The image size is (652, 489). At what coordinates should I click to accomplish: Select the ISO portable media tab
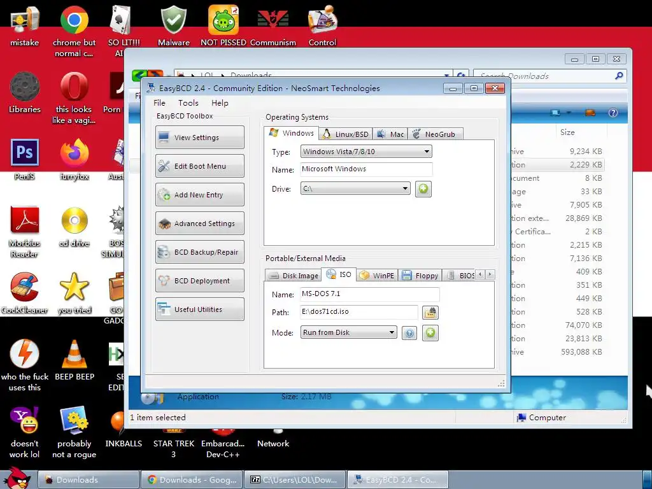339,274
